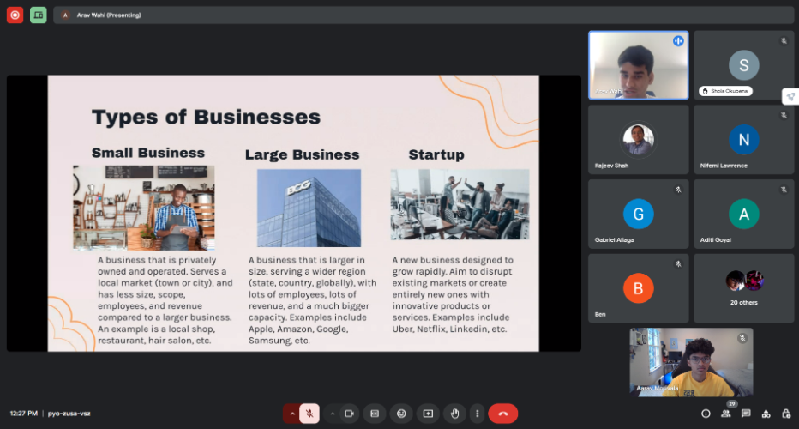Click the red recording indicator icon

15,15
